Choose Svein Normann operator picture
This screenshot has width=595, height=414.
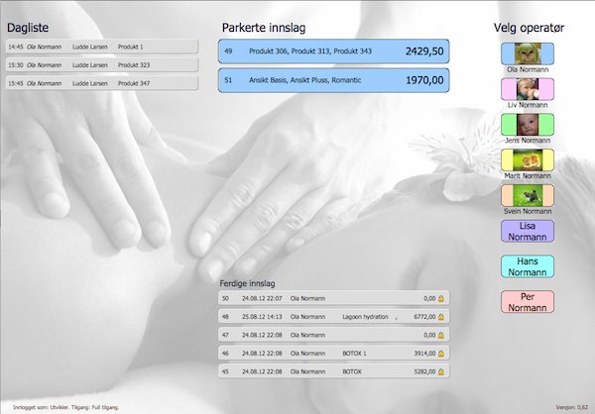click(x=527, y=195)
